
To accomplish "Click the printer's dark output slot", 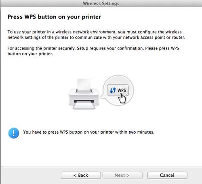I will (84, 101).
